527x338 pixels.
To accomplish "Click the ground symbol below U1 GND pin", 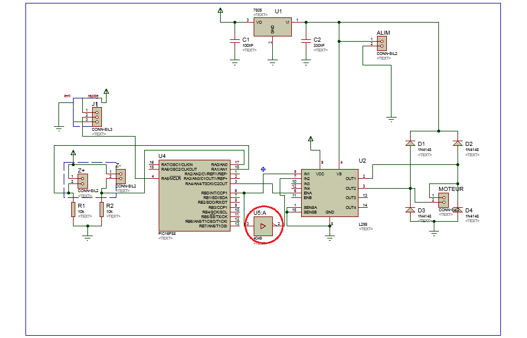I will pos(273,62).
